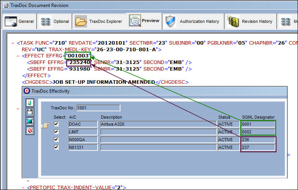Uncheck the Select box for LIMIT
This screenshot has height=190, width=298.
(x=56, y=132)
